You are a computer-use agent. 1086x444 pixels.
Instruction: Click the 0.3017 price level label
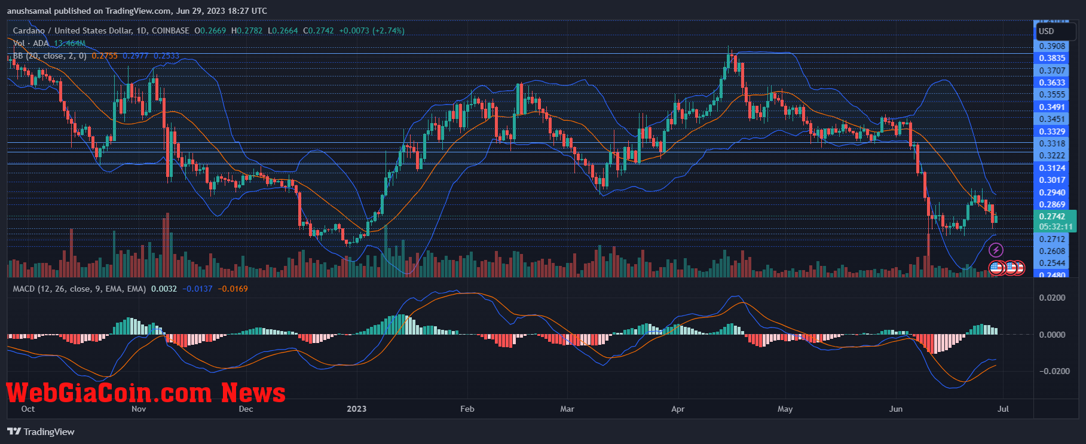[x=1052, y=180]
